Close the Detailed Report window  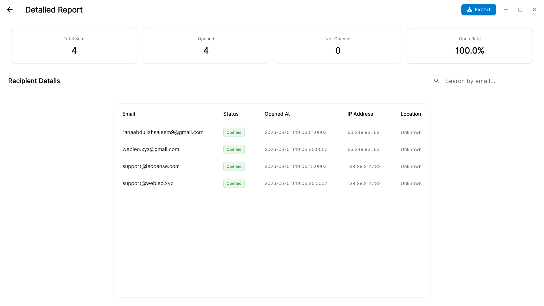point(534,10)
